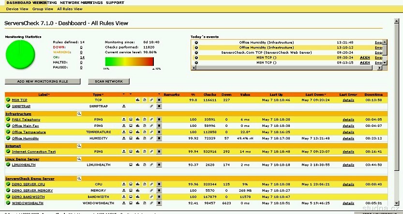Viewport: 403px width, 214px height.
Task: Toggle stop button for MSN TCP rule
Action: 159,100
